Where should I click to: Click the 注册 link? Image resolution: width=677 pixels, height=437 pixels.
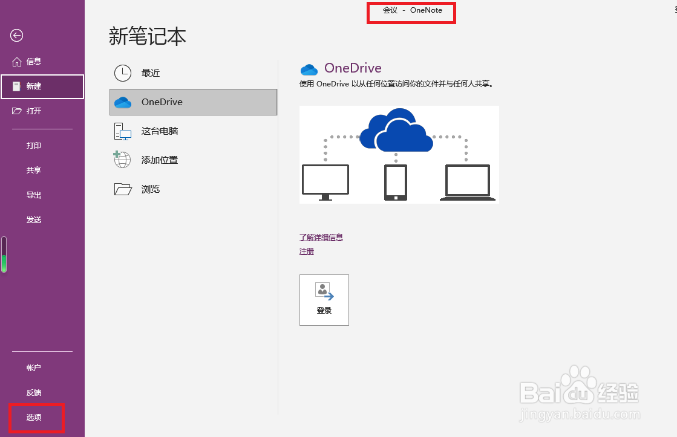307,251
